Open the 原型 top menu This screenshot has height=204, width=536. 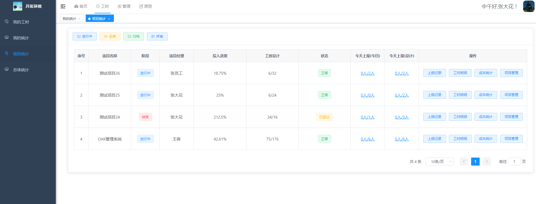(x=145, y=6)
